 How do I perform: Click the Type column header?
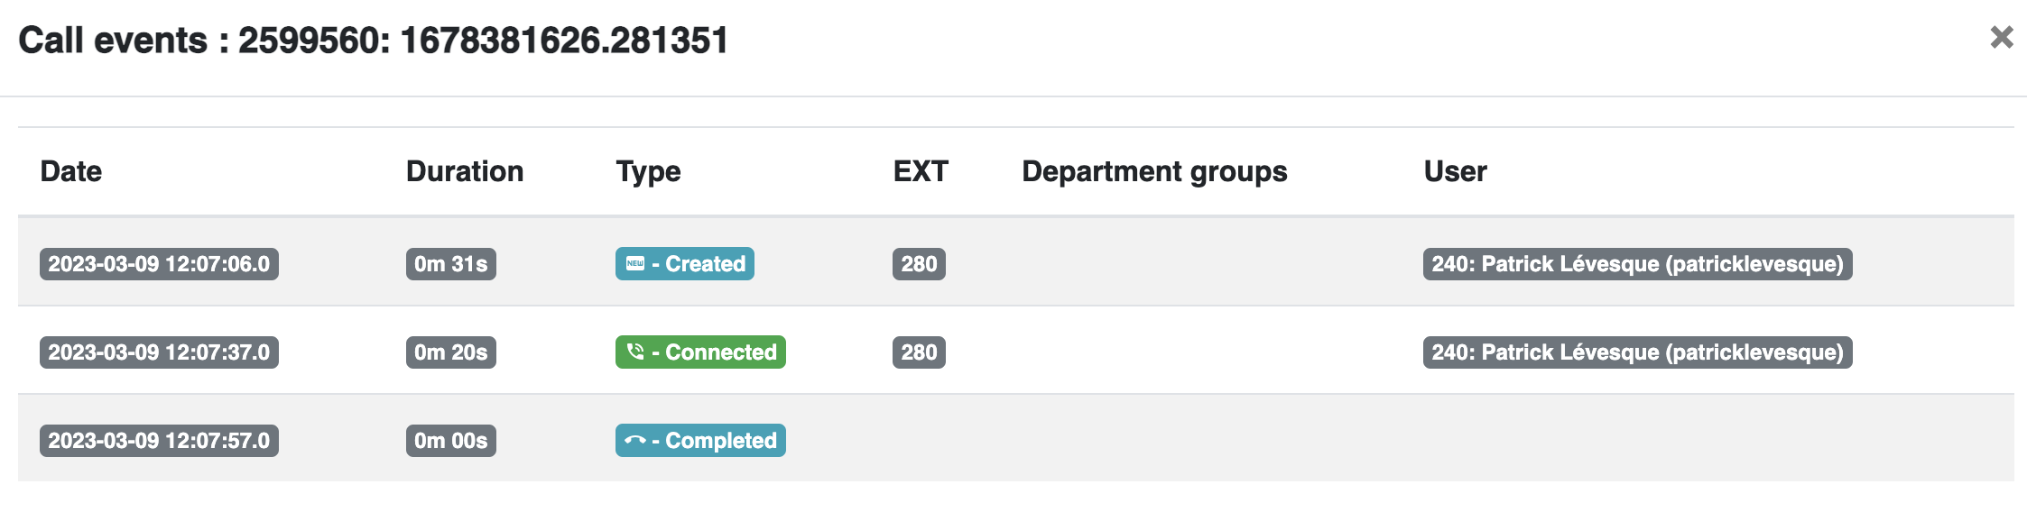(648, 171)
